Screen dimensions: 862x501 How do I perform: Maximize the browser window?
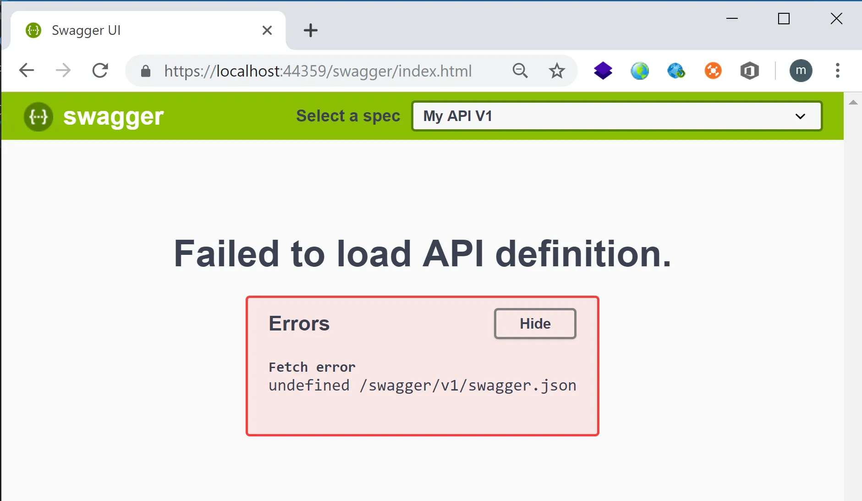click(784, 18)
